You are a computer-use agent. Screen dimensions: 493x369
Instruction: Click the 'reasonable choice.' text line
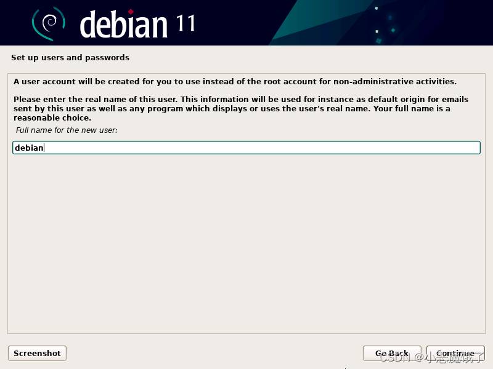(52, 118)
